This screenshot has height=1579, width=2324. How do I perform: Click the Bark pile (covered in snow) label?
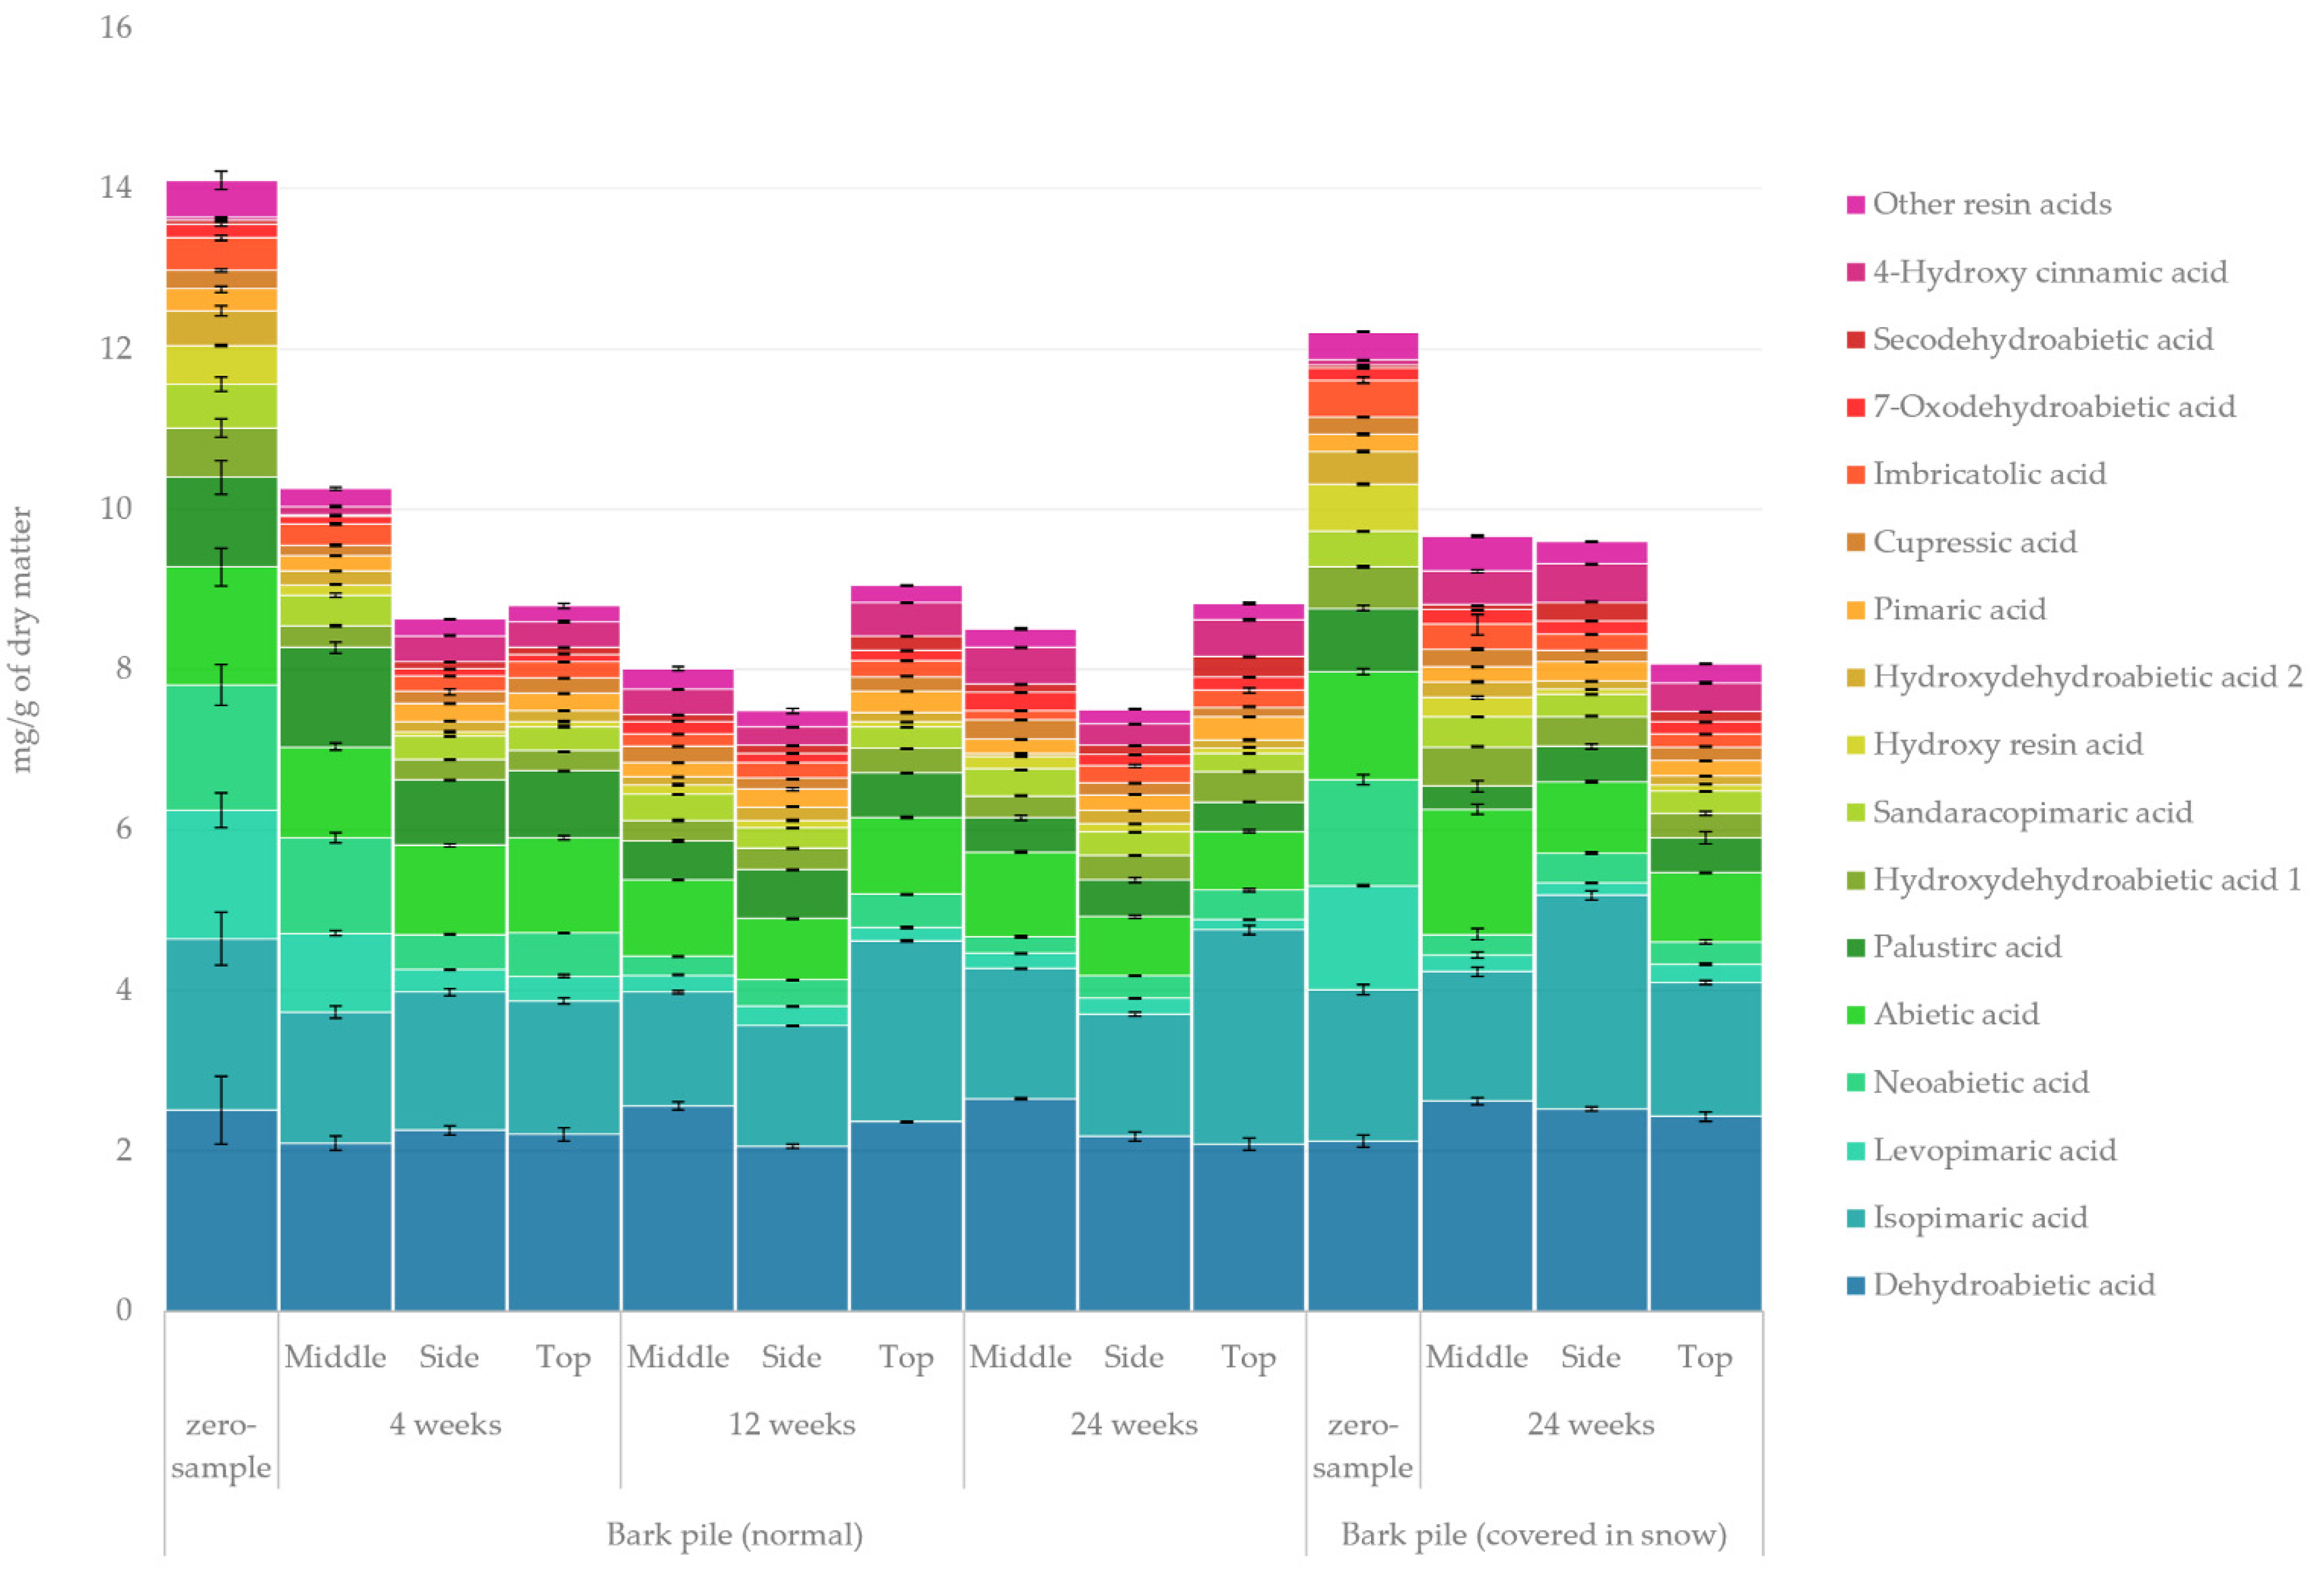(x=1533, y=1534)
